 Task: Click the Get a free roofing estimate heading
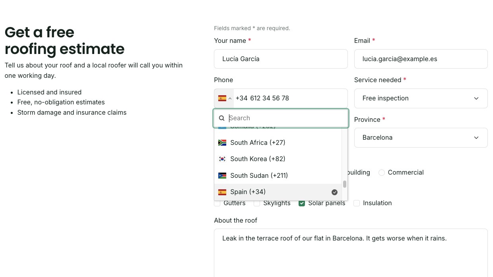64,40
